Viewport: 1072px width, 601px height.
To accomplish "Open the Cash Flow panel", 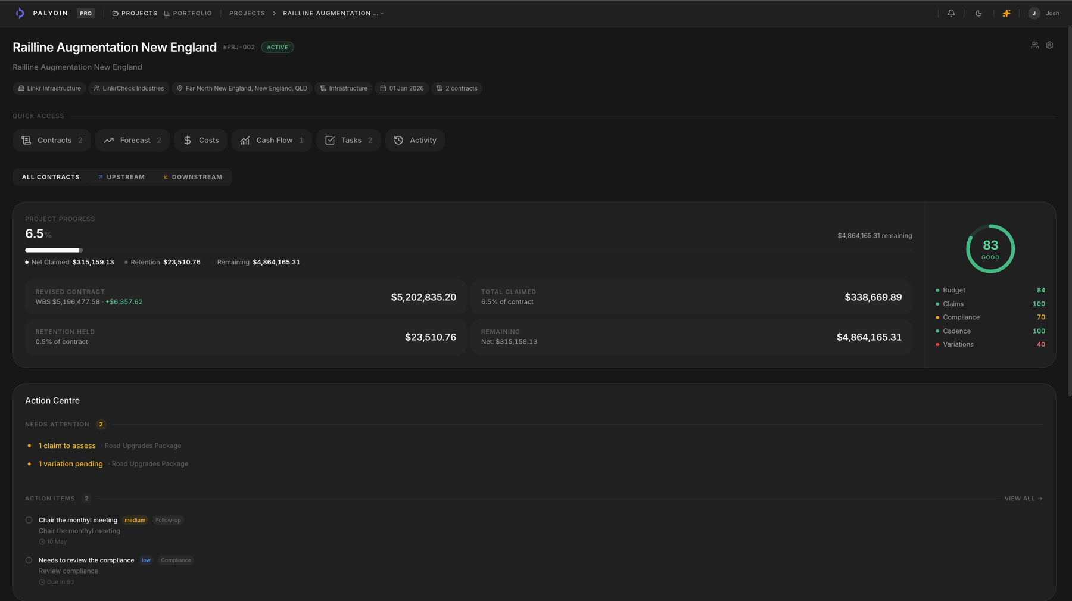I will tap(271, 140).
